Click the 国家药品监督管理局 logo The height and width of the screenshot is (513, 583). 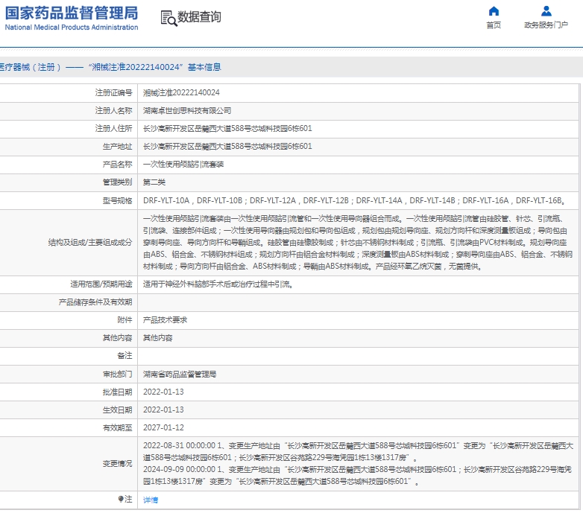click(72, 17)
